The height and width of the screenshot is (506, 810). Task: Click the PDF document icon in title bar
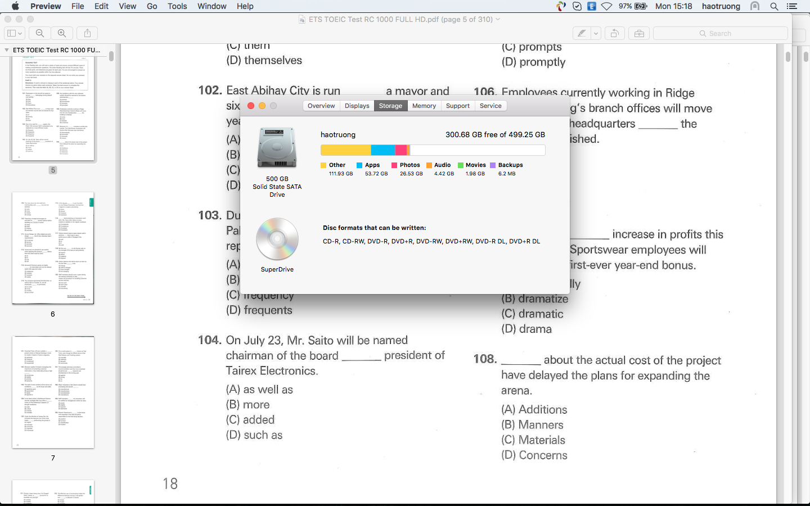(302, 19)
